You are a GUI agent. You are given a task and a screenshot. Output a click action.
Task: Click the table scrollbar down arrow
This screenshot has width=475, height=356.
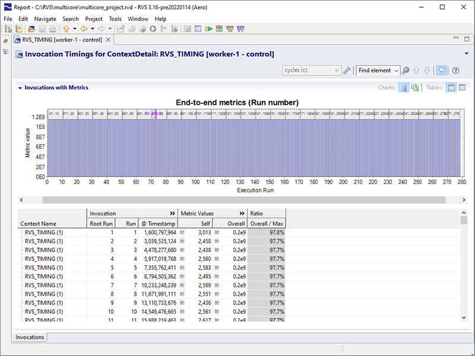(464, 317)
